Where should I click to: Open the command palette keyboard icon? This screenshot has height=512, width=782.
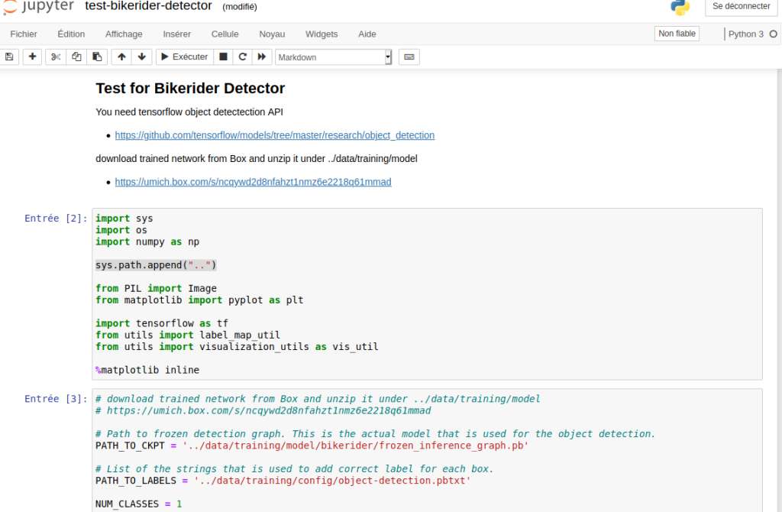tap(409, 57)
